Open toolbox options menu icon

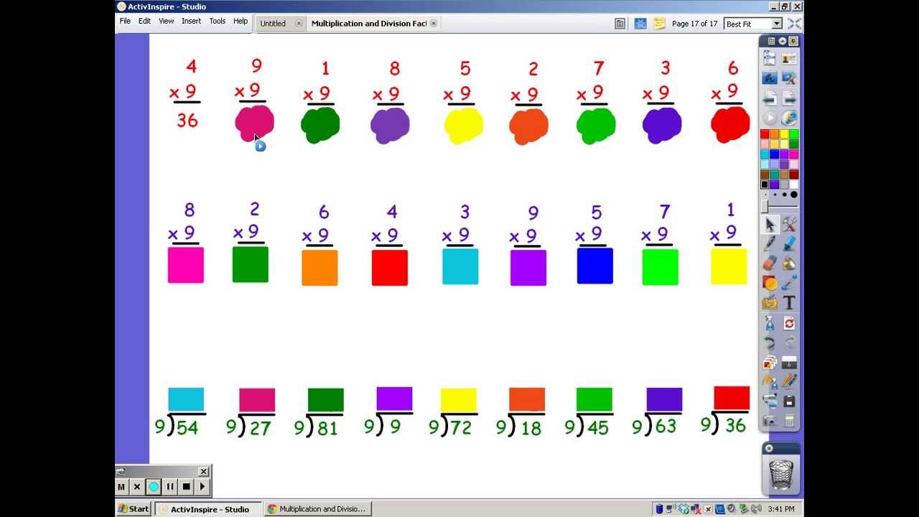coord(771,41)
